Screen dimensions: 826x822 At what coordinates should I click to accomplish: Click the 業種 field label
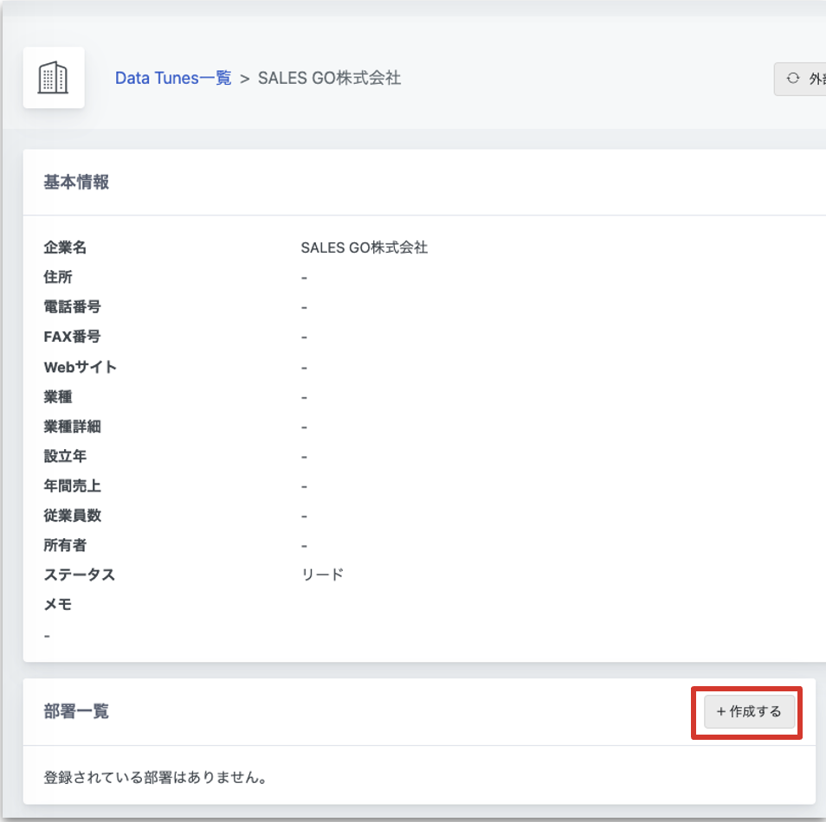[x=58, y=397]
